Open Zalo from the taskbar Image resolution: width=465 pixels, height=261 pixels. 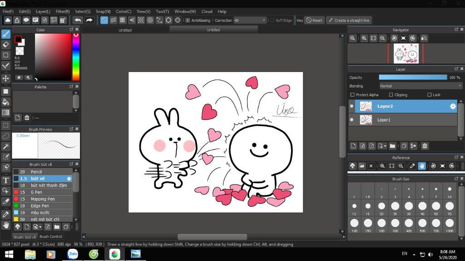coord(73,254)
